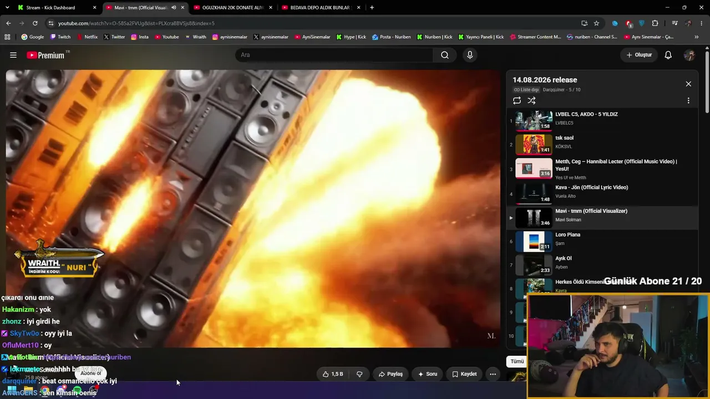The width and height of the screenshot is (710, 399).
Task: Switch to OGUZKHAN 20K DONATE tab
Action: coord(233,8)
